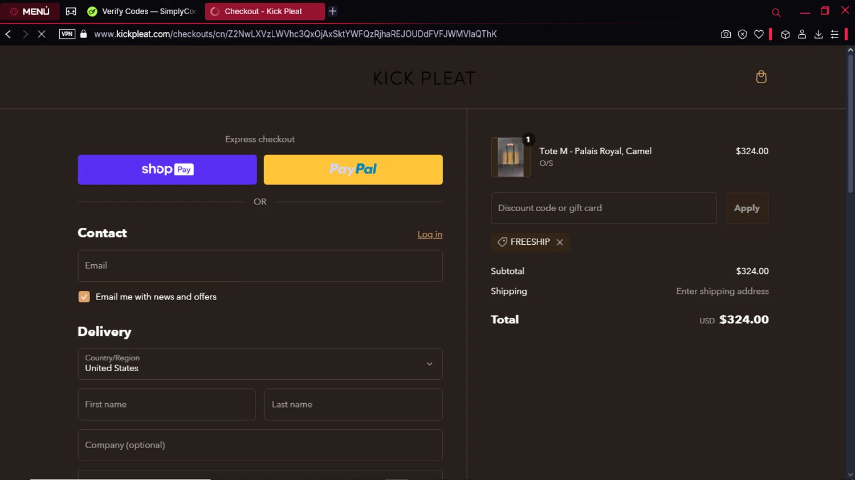
Task: Click the Country/Region chevron arrow
Action: pyautogui.click(x=430, y=364)
